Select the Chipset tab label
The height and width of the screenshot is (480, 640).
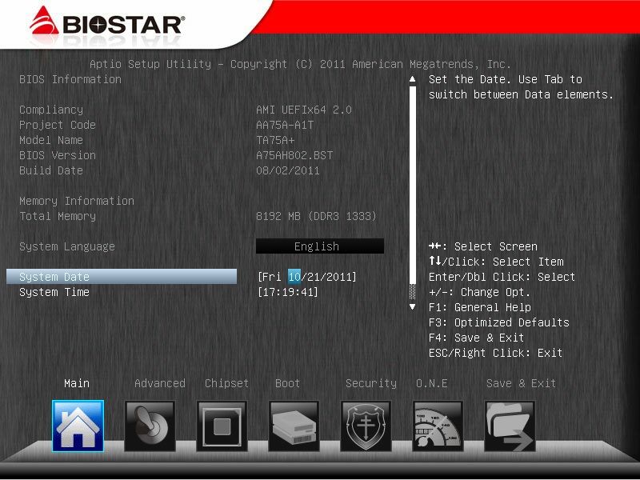[226, 383]
